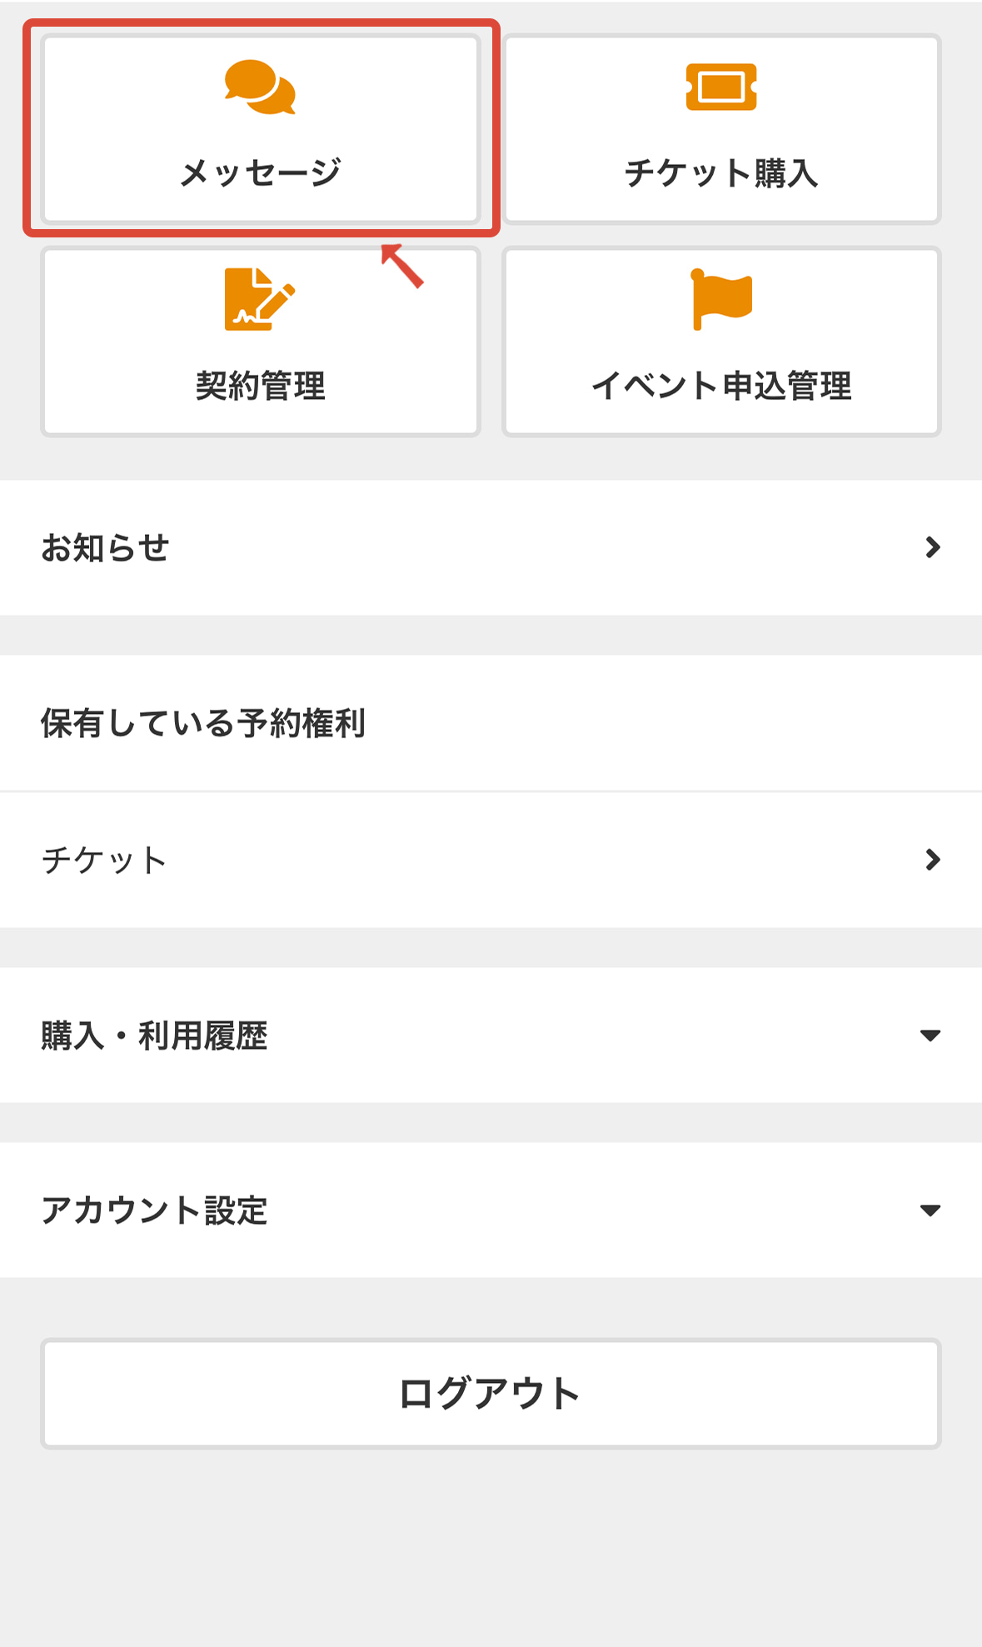
Task: Select the チケット購入 tile label
Action: click(721, 173)
